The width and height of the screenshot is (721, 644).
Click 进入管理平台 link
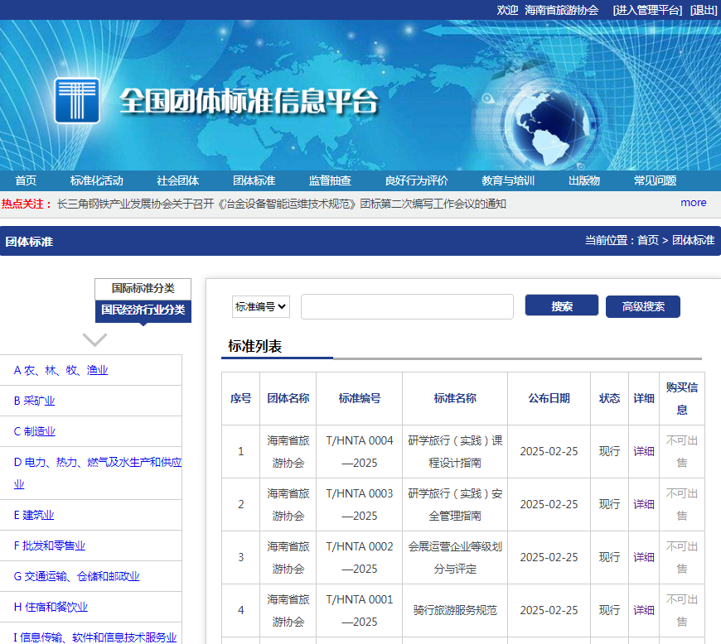tap(647, 10)
